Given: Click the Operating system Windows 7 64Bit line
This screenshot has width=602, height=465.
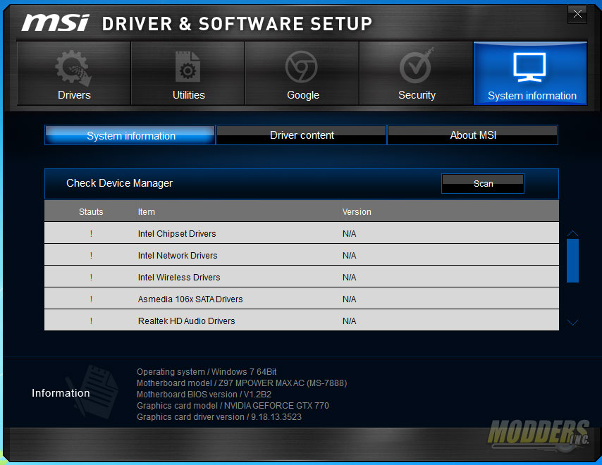Looking at the screenshot, I should click(207, 372).
